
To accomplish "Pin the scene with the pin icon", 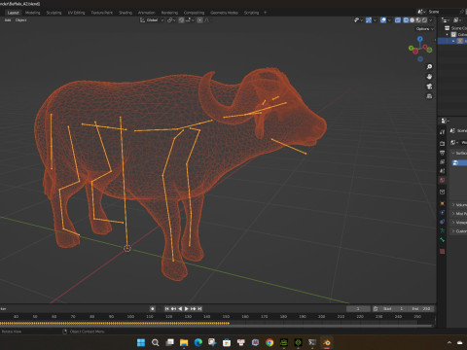I will pos(462,12).
